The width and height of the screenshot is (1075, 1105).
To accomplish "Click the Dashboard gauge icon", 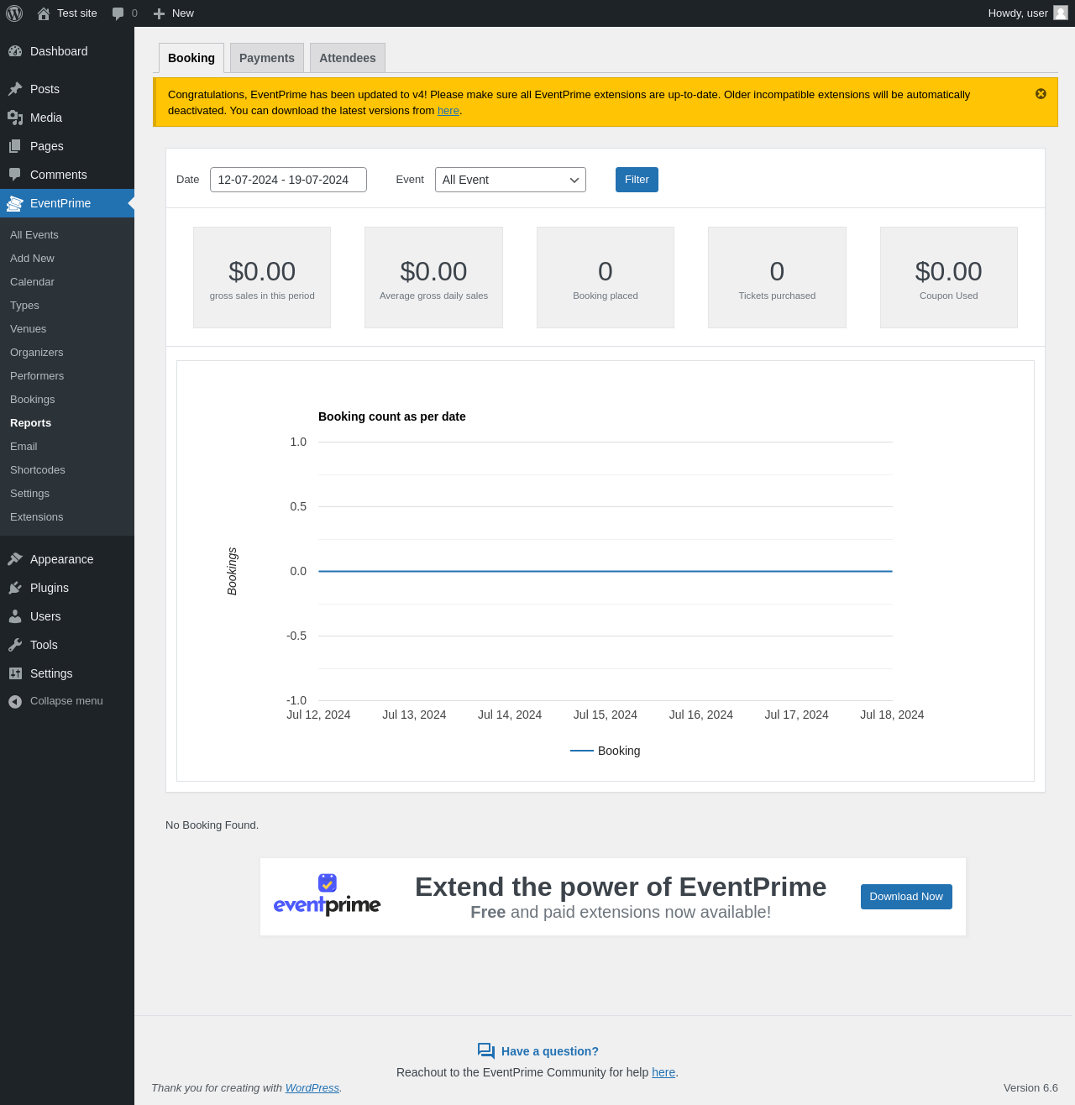I will click(15, 51).
